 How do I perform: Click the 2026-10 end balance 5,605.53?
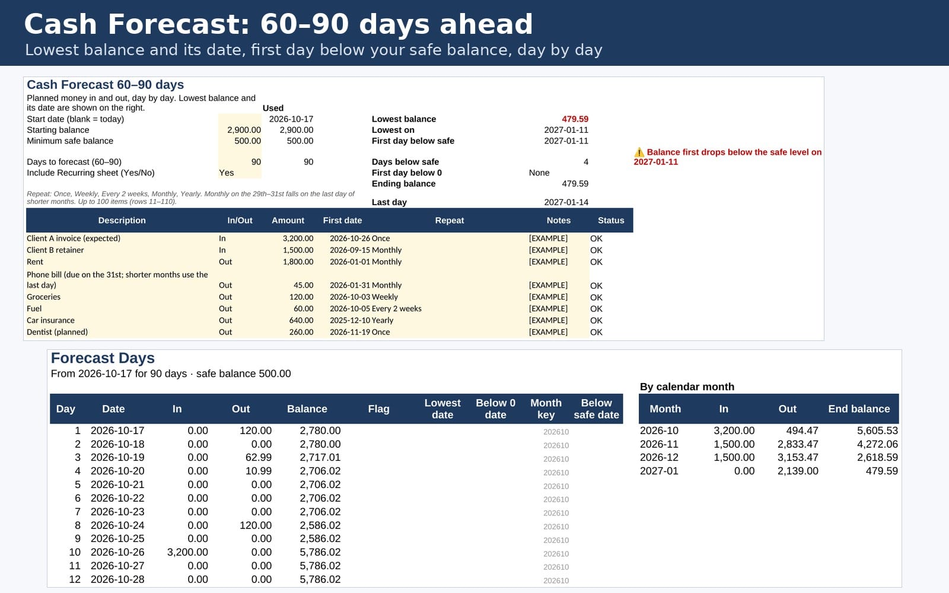tap(877, 431)
